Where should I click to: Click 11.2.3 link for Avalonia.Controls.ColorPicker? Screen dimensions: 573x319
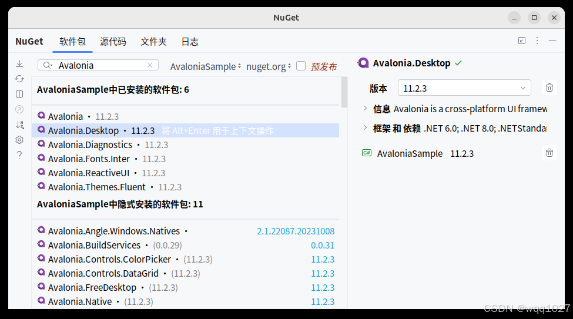323,260
